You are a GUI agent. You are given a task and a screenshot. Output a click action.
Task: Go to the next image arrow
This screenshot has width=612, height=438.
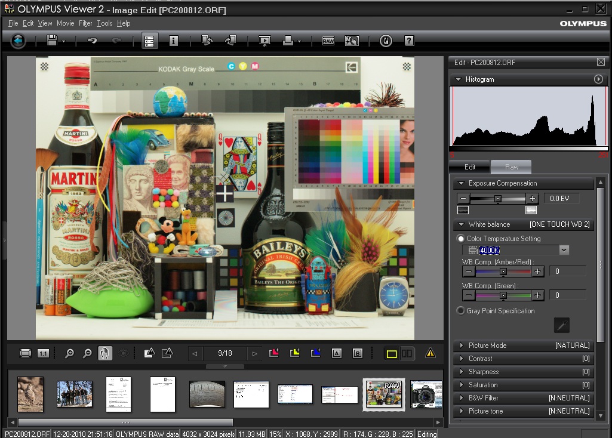[254, 354]
